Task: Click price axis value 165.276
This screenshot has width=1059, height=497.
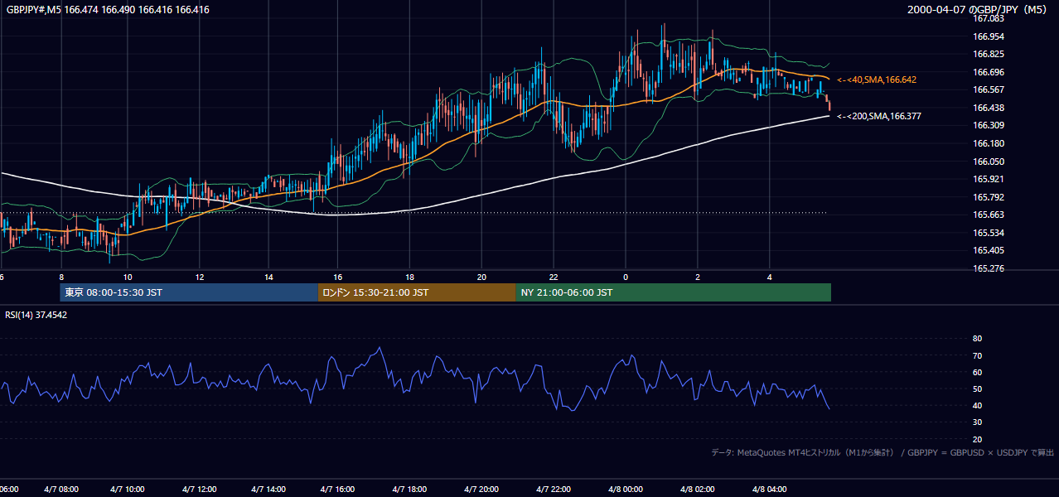Action: 988,268
